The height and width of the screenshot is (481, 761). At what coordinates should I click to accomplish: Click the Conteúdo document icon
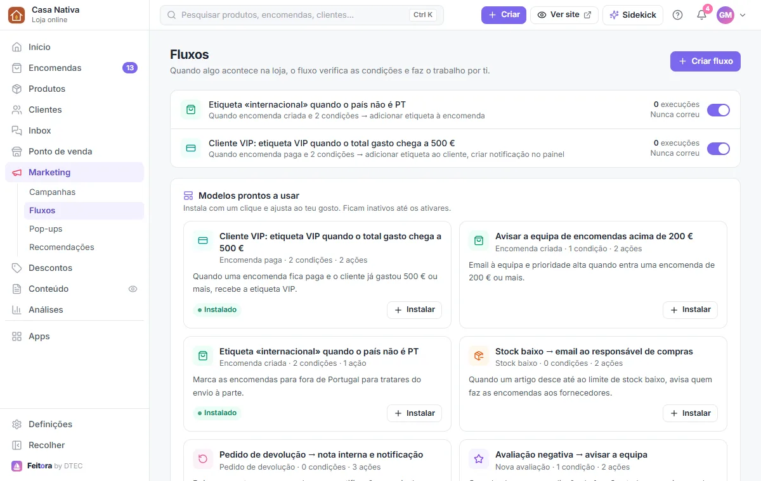[x=17, y=289]
